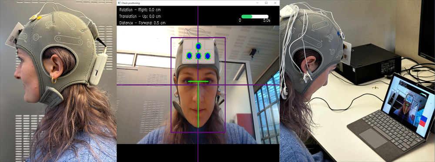Click the "0" progress bar start label

(x=240, y=21)
